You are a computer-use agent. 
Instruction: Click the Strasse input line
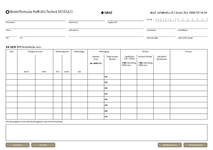[35, 27]
